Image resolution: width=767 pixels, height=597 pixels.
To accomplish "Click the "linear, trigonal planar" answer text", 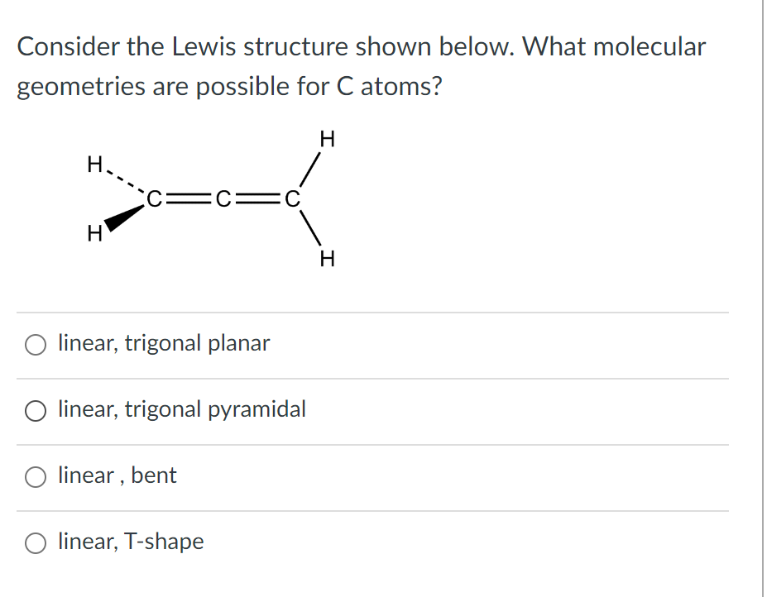I will (162, 343).
